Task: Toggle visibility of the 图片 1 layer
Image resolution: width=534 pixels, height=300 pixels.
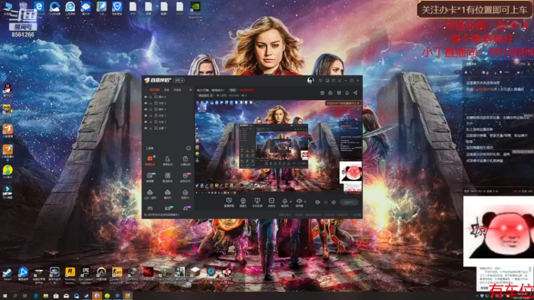Action: click(x=146, y=109)
